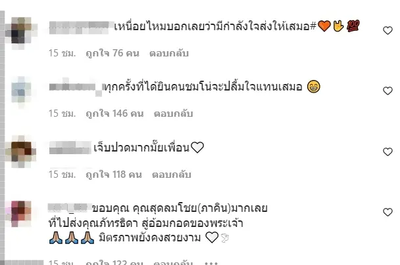Screen dimensions: 400x265
Task: Like the 'ขอบคุณ คุณสุดลมโชย' comment heart
Action: coord(387,212)
